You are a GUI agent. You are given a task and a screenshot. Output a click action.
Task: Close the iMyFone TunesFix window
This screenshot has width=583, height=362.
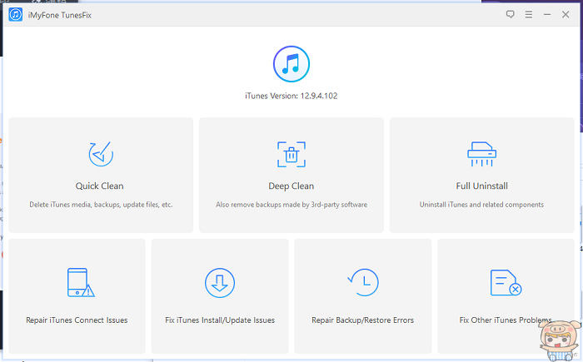(566, 14)
